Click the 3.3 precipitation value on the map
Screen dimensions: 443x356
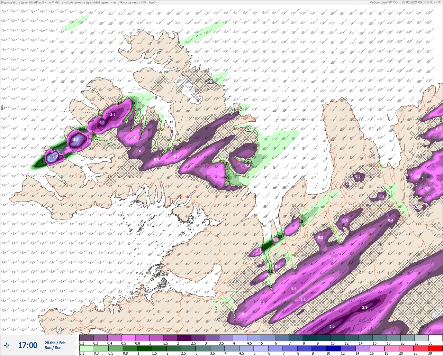pos(102,122)
